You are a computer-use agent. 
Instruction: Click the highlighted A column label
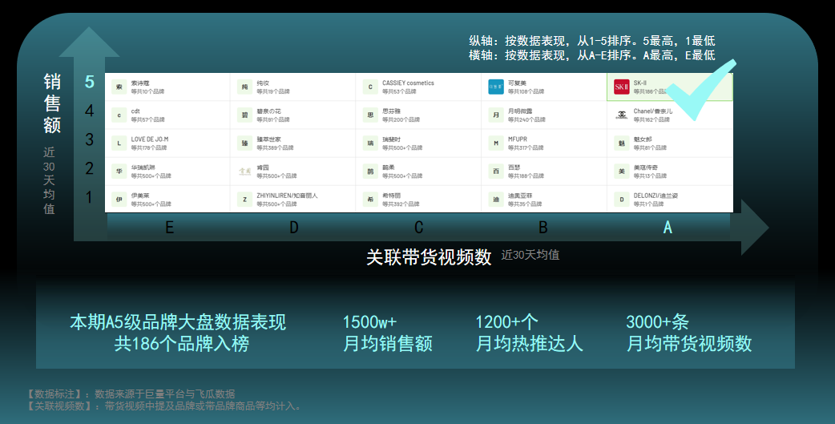pos(668,228)
